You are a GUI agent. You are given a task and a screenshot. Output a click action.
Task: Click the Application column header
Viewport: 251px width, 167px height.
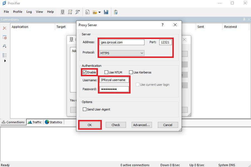tap(33, 27)
